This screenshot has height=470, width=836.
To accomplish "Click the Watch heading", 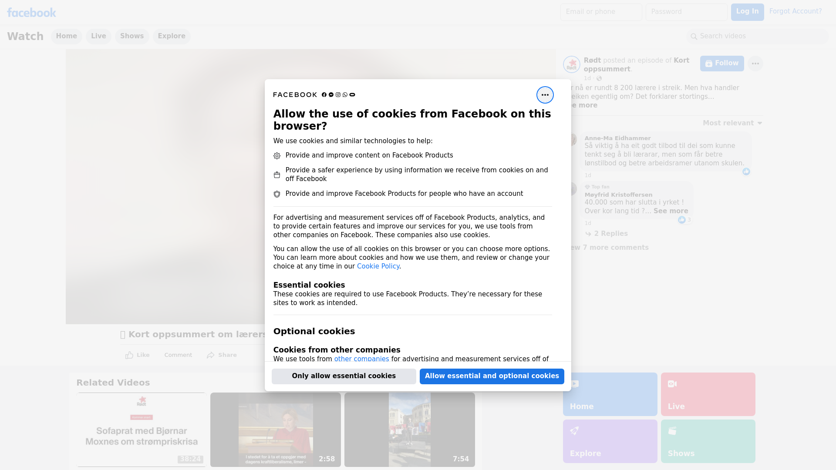I will click(x=25, y=36).
